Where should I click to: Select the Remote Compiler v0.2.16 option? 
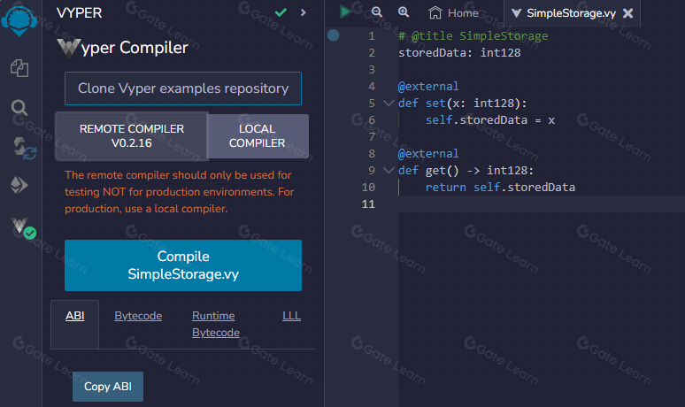click(132, 135)
